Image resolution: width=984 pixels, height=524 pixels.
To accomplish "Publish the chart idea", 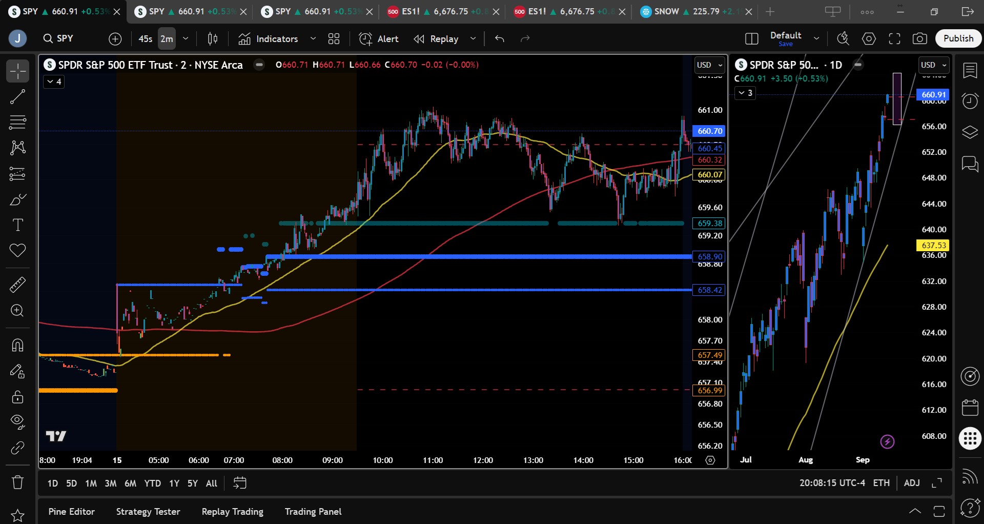I will coord(958,38).
